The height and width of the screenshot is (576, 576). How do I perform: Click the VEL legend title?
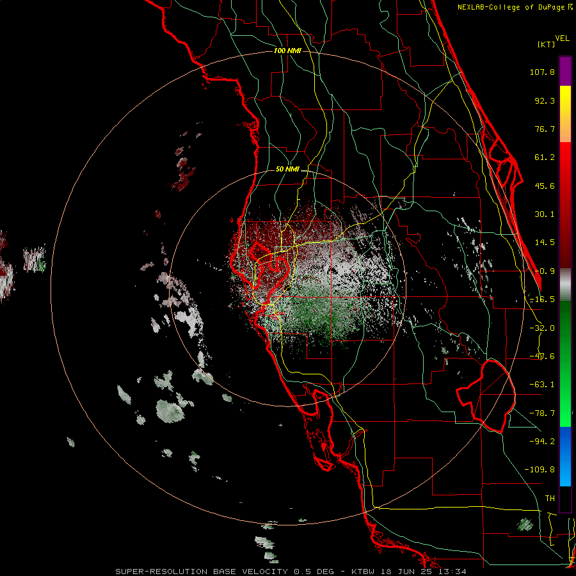click(x=562, y=38)
